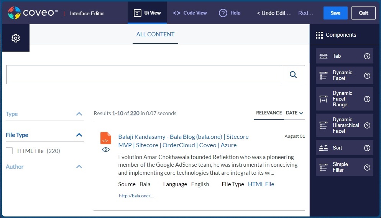Click the Source value Bala
Image resolution: width=381 pixels, height=218 pixels.
(x=145, y=184)
